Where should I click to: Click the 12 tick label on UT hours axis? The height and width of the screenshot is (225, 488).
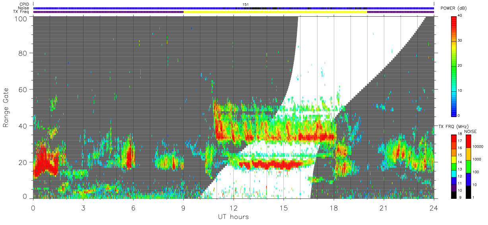234,208
